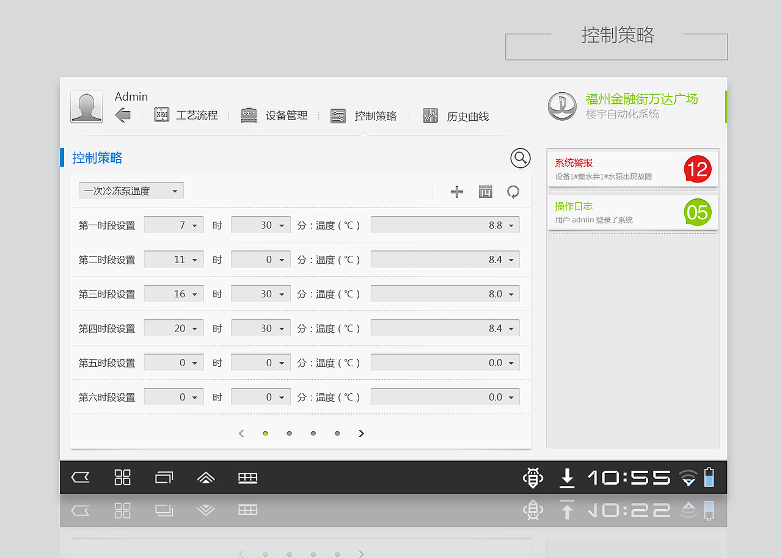The width and height of the screenshot is (782, 558).
Task: Open 第六时段设置 hour dropdown showing 0
Action: point(174,396)
